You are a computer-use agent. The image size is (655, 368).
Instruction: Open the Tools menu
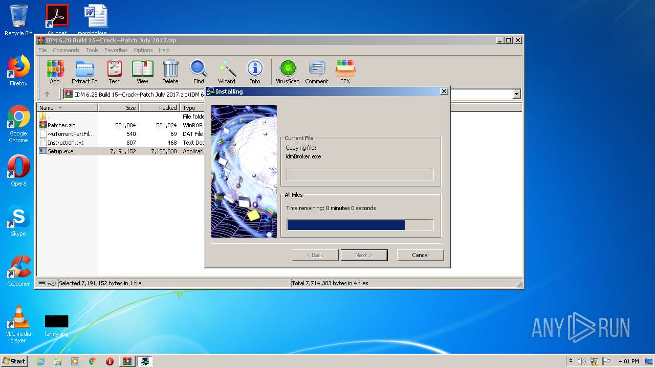click(92, 50)
